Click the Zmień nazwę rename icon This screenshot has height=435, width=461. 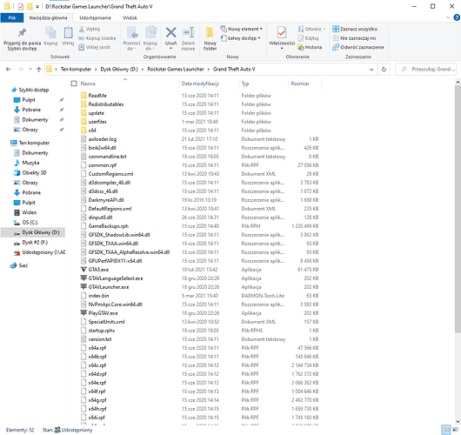point(188,38)
